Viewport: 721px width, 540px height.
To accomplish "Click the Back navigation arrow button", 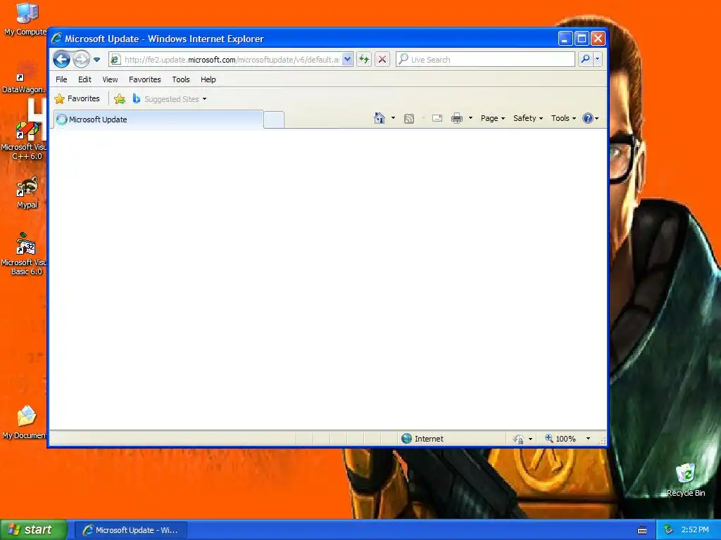I will click(x=62, y=59).
